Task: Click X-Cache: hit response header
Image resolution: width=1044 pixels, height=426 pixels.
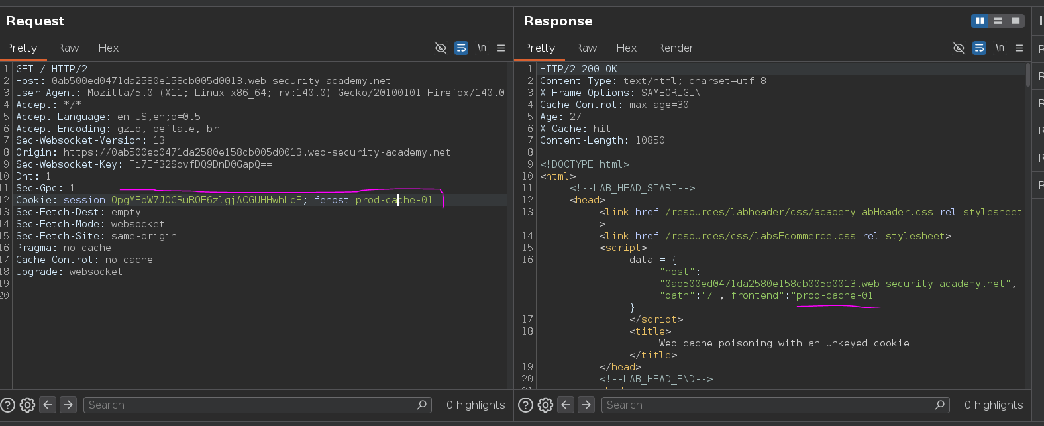Action: [575, 129]
